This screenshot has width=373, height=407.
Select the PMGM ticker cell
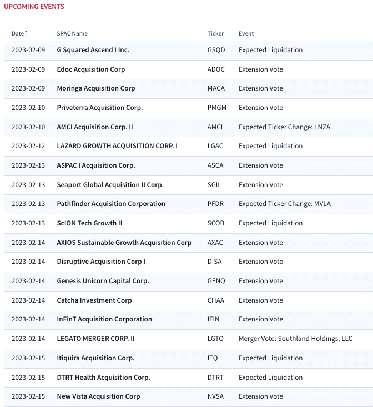(217, 108)
